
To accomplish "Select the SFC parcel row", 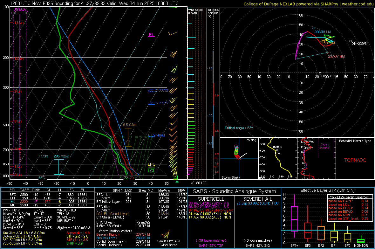I will click(48, 195).
